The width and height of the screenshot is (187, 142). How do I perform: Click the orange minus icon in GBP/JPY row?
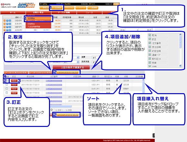click(5, 27)
